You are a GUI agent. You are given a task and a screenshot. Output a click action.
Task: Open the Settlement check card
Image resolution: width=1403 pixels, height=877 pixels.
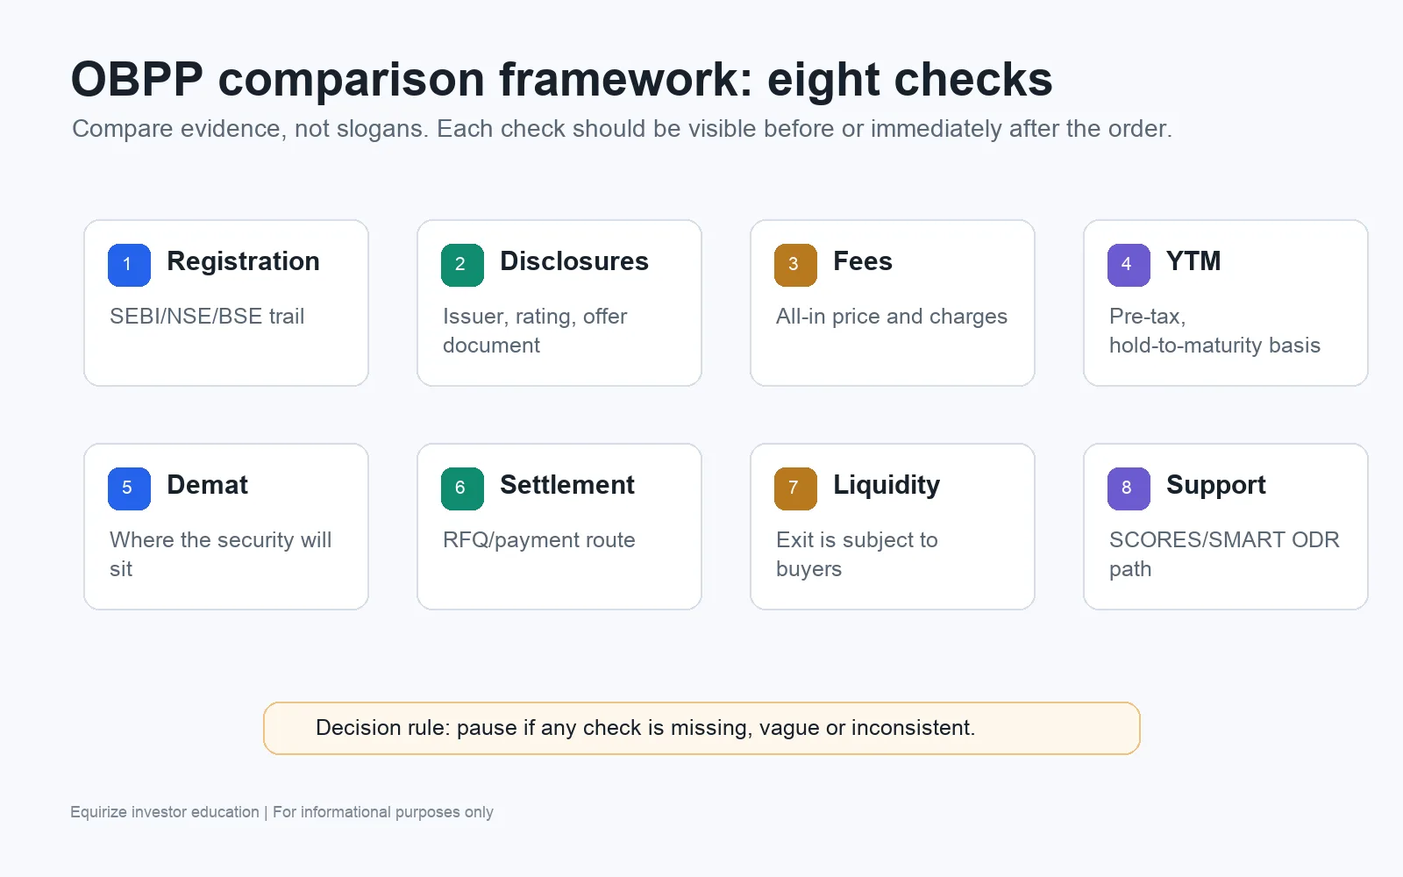[x=559, y=526]
